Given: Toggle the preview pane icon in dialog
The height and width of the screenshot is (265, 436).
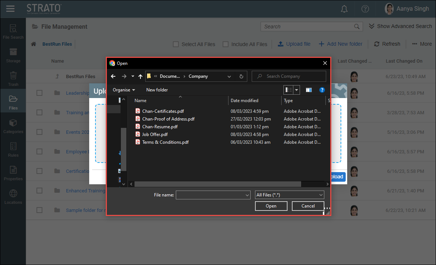Looking at the screenshot, I should pos(309,90).
